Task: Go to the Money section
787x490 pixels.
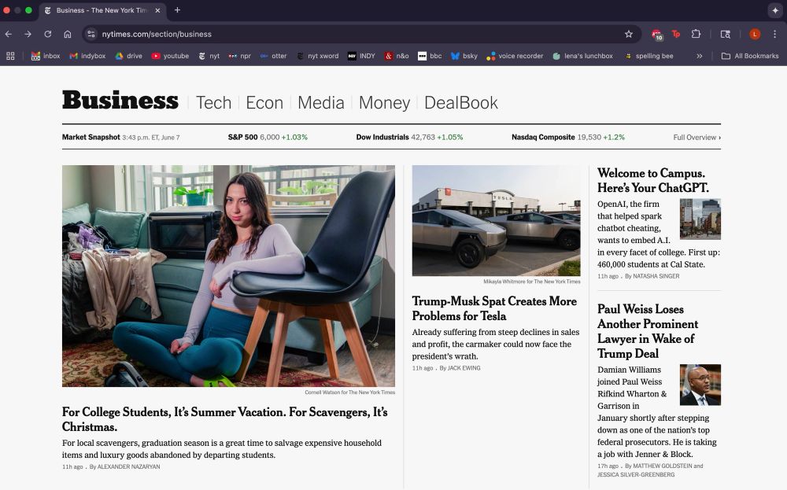Action: coord(385,103)
